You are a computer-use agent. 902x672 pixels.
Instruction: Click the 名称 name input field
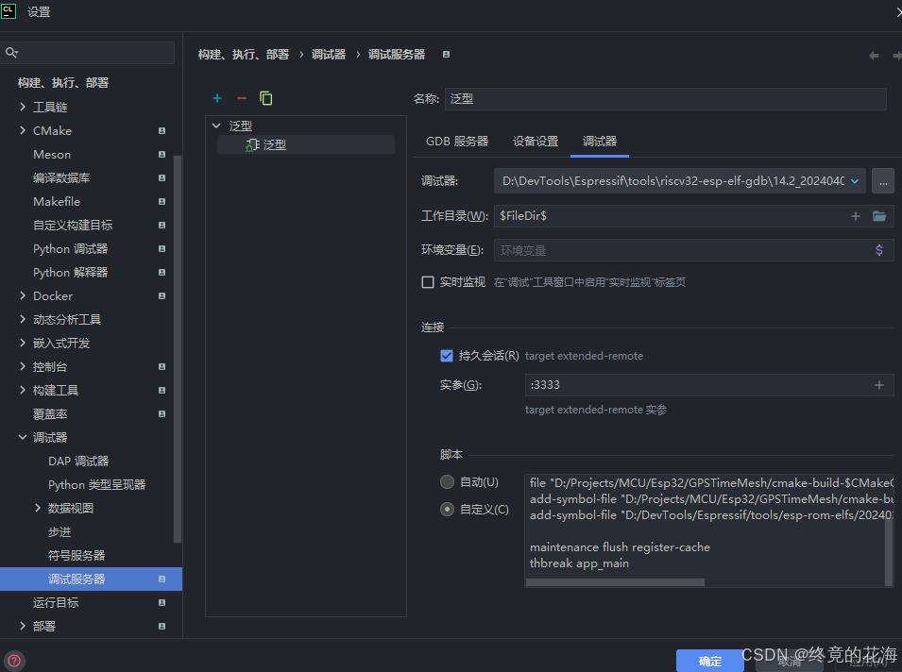(666, 99)
